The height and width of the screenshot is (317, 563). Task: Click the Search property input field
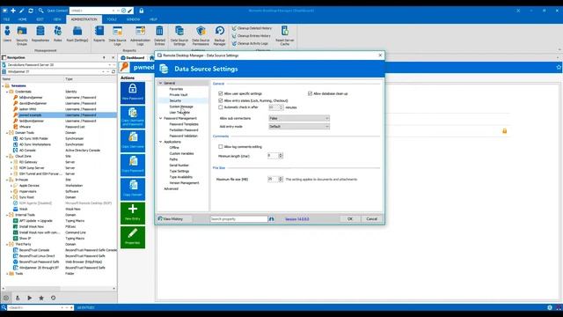point(238,219)
